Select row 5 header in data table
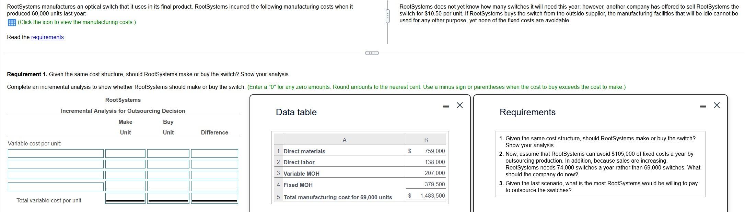This screenshot has height=212, width=745. click(x=278, y=197)
